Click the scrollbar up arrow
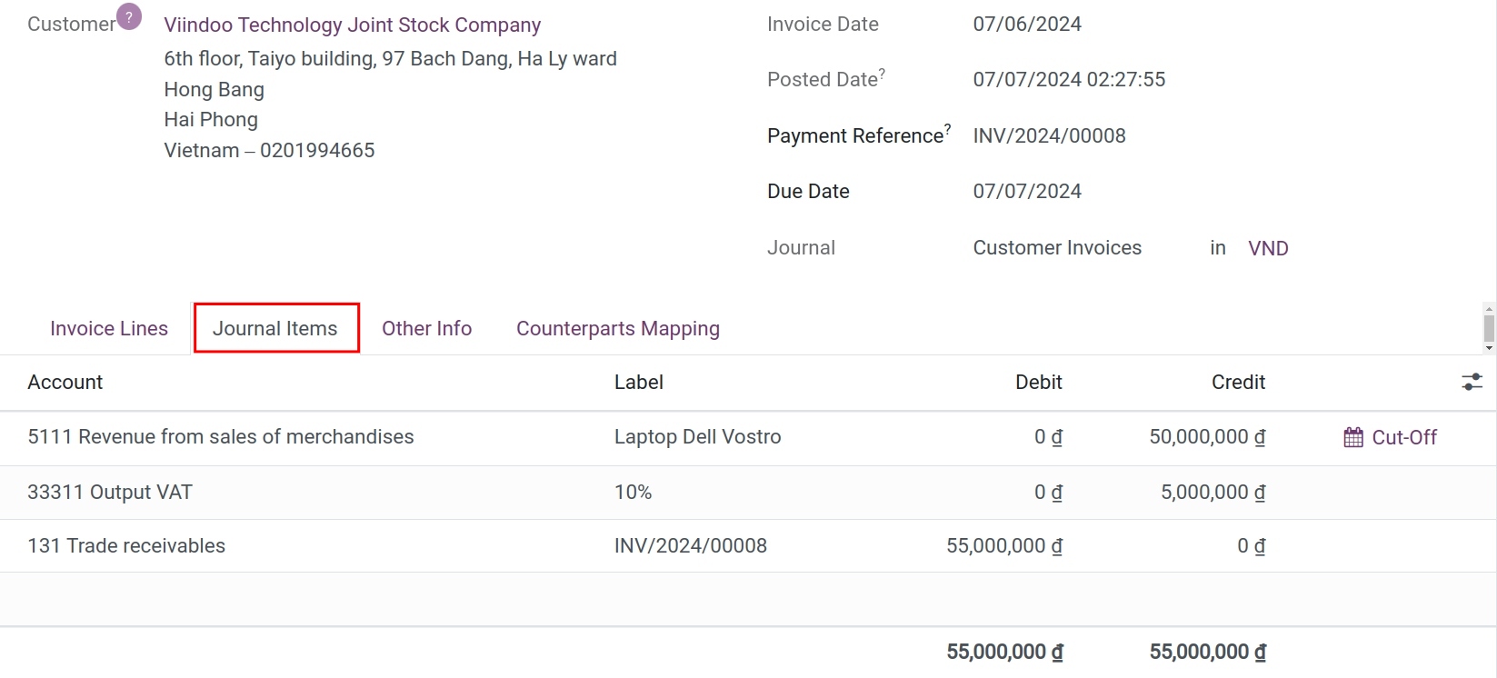The image size is (1497, 678). click(1488, 309)
